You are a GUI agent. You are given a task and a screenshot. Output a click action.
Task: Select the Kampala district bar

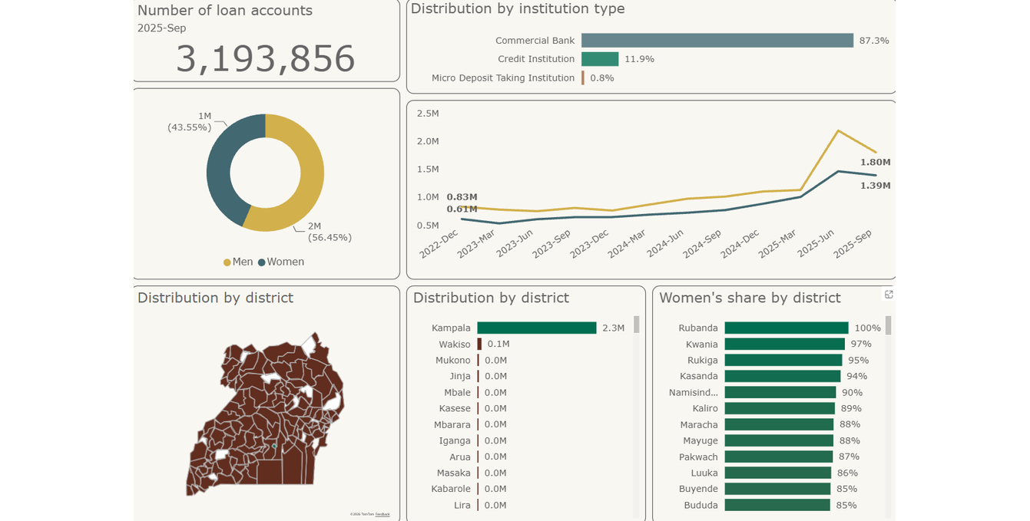(x=537, y=328)
